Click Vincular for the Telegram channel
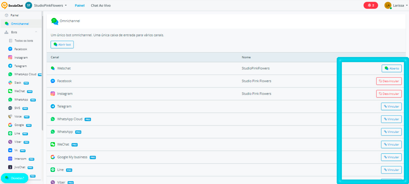This screenshot has width=409, height=184. (x=391, y=106)
